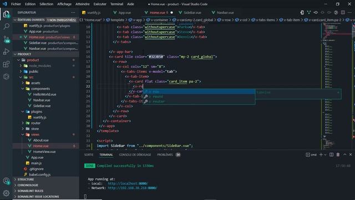This screenshot has height=200, width=355.
Task: Open editor more actions ellipsis at top right
Action: (350, 12)
